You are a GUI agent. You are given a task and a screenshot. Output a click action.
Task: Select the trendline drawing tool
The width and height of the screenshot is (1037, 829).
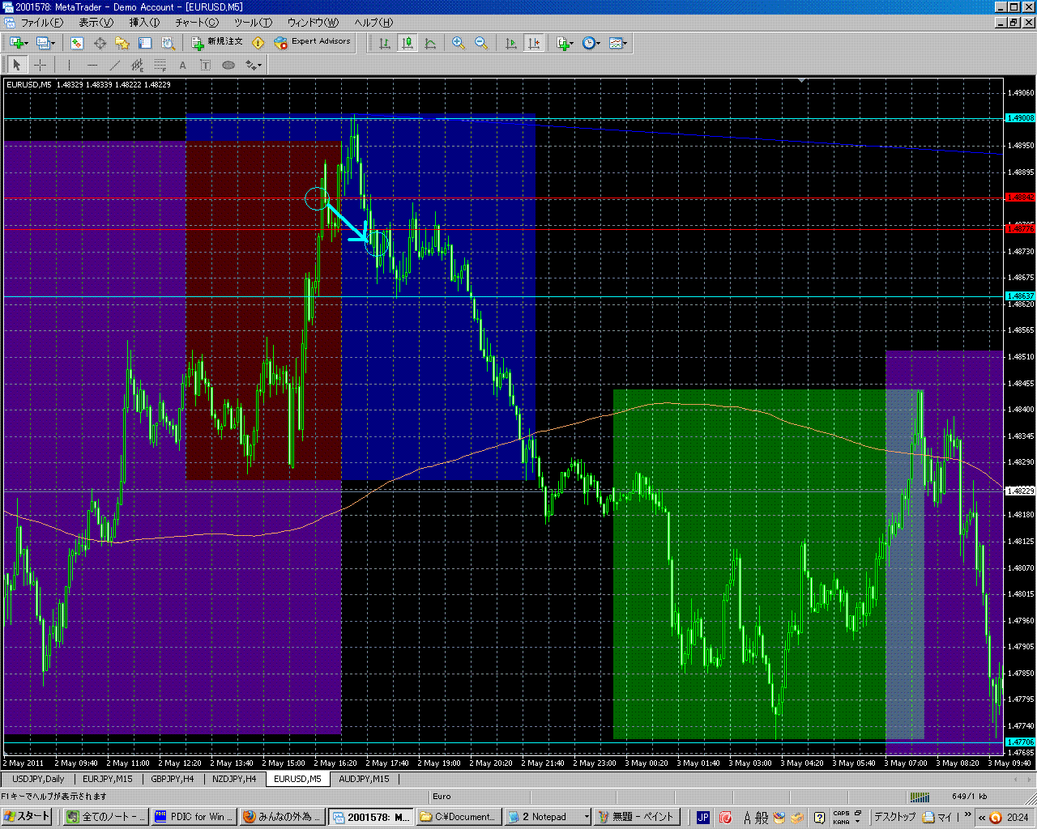click(x=114, y=65)
